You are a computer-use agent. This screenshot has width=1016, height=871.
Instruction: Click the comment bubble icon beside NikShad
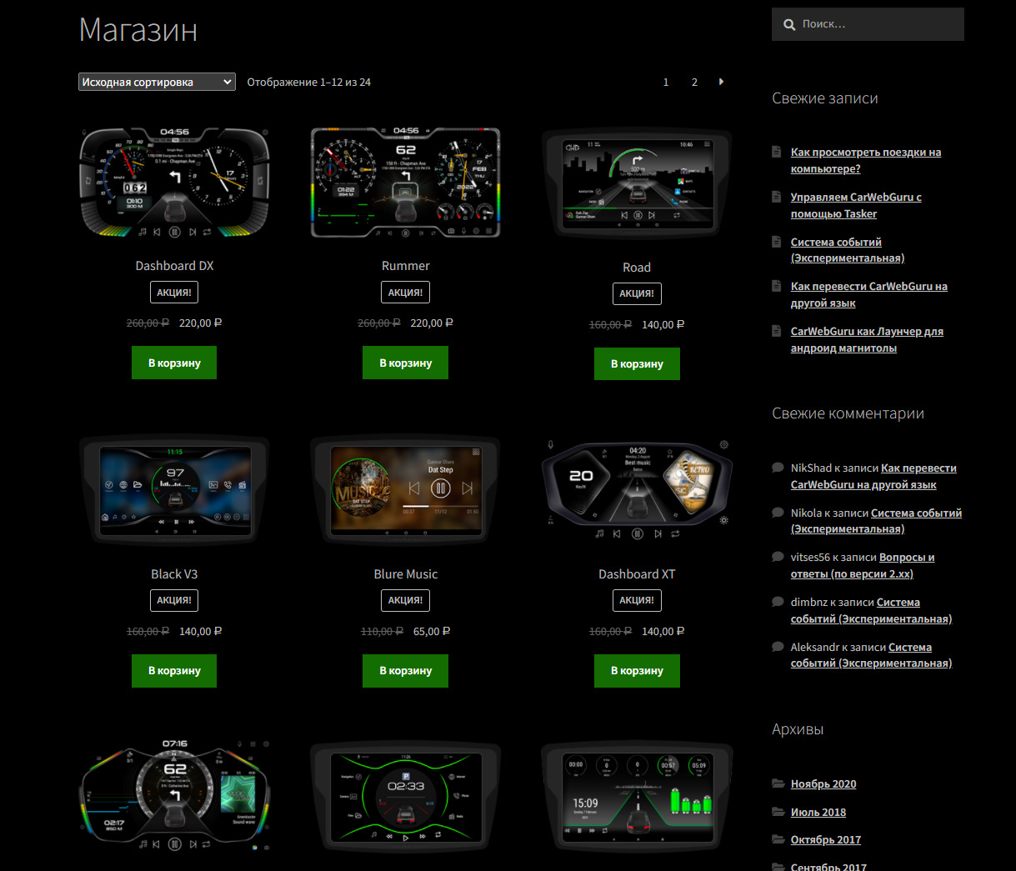(778, 468)
